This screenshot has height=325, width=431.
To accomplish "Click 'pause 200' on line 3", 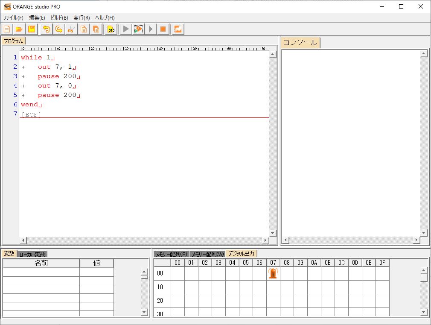I will point(59,76).
